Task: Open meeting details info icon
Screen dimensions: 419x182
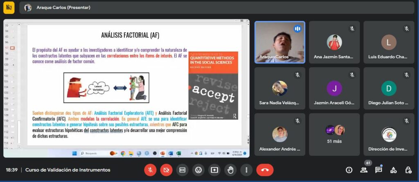Action: (x=349, y=170)
